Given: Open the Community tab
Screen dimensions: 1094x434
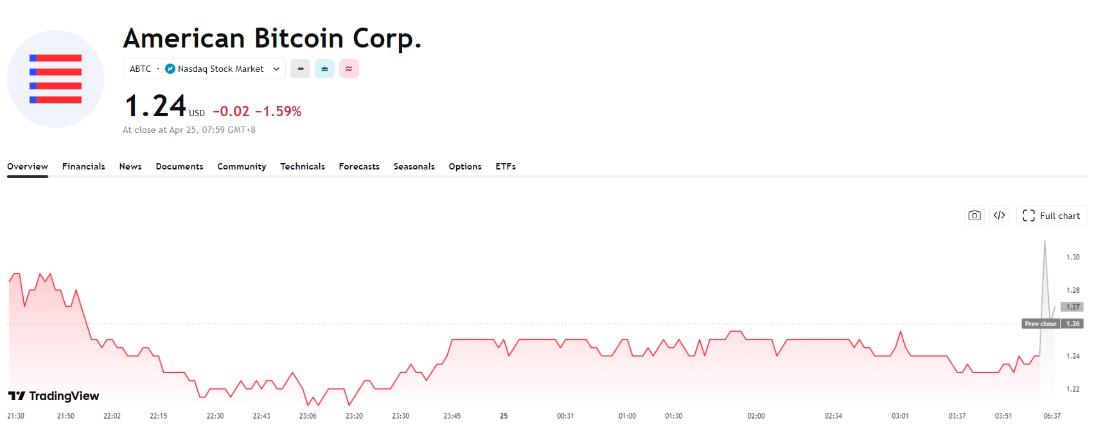Looking at the screenshot, I should coord(242,166).
